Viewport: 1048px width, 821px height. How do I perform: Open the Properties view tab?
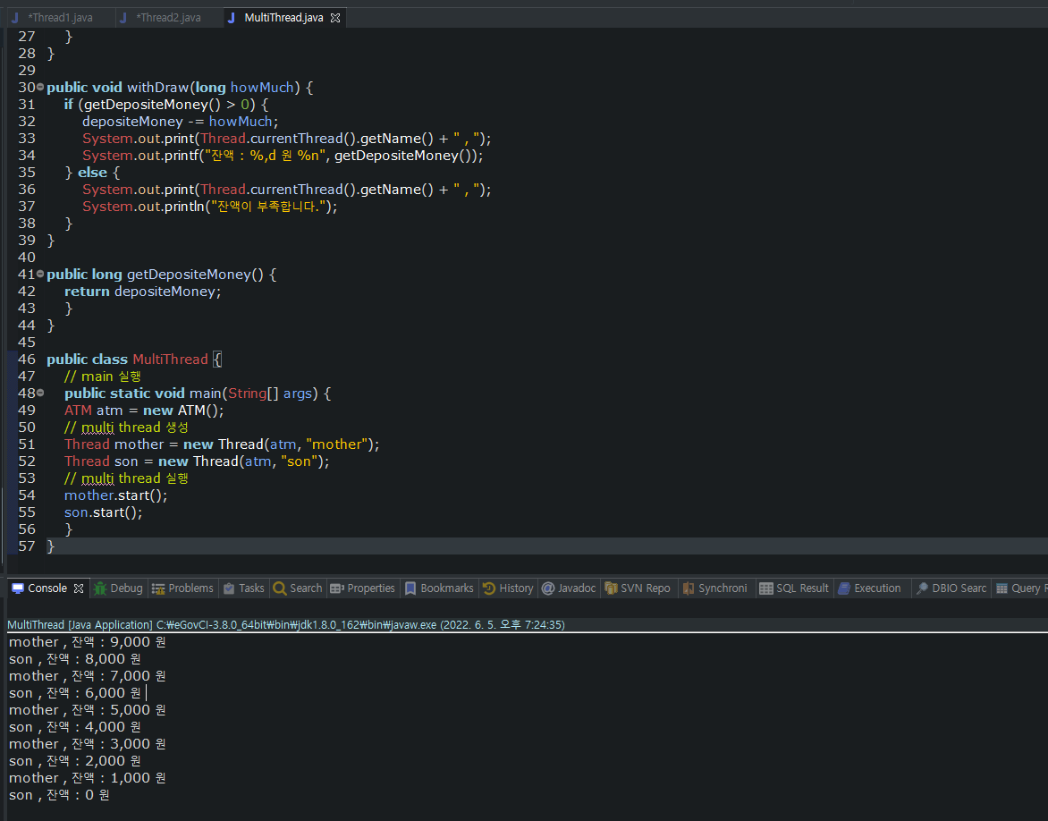click(363, 588)
